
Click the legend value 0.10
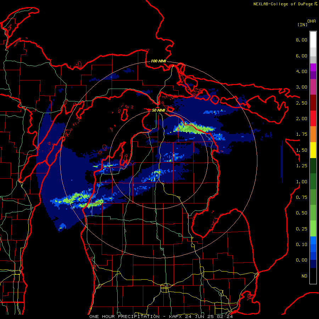pos(302,245)
